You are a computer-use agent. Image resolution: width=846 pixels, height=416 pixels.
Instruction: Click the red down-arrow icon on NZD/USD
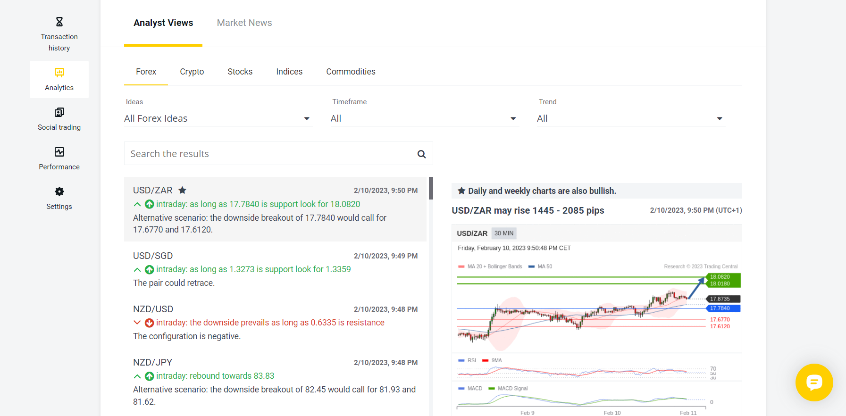[149, 323]
